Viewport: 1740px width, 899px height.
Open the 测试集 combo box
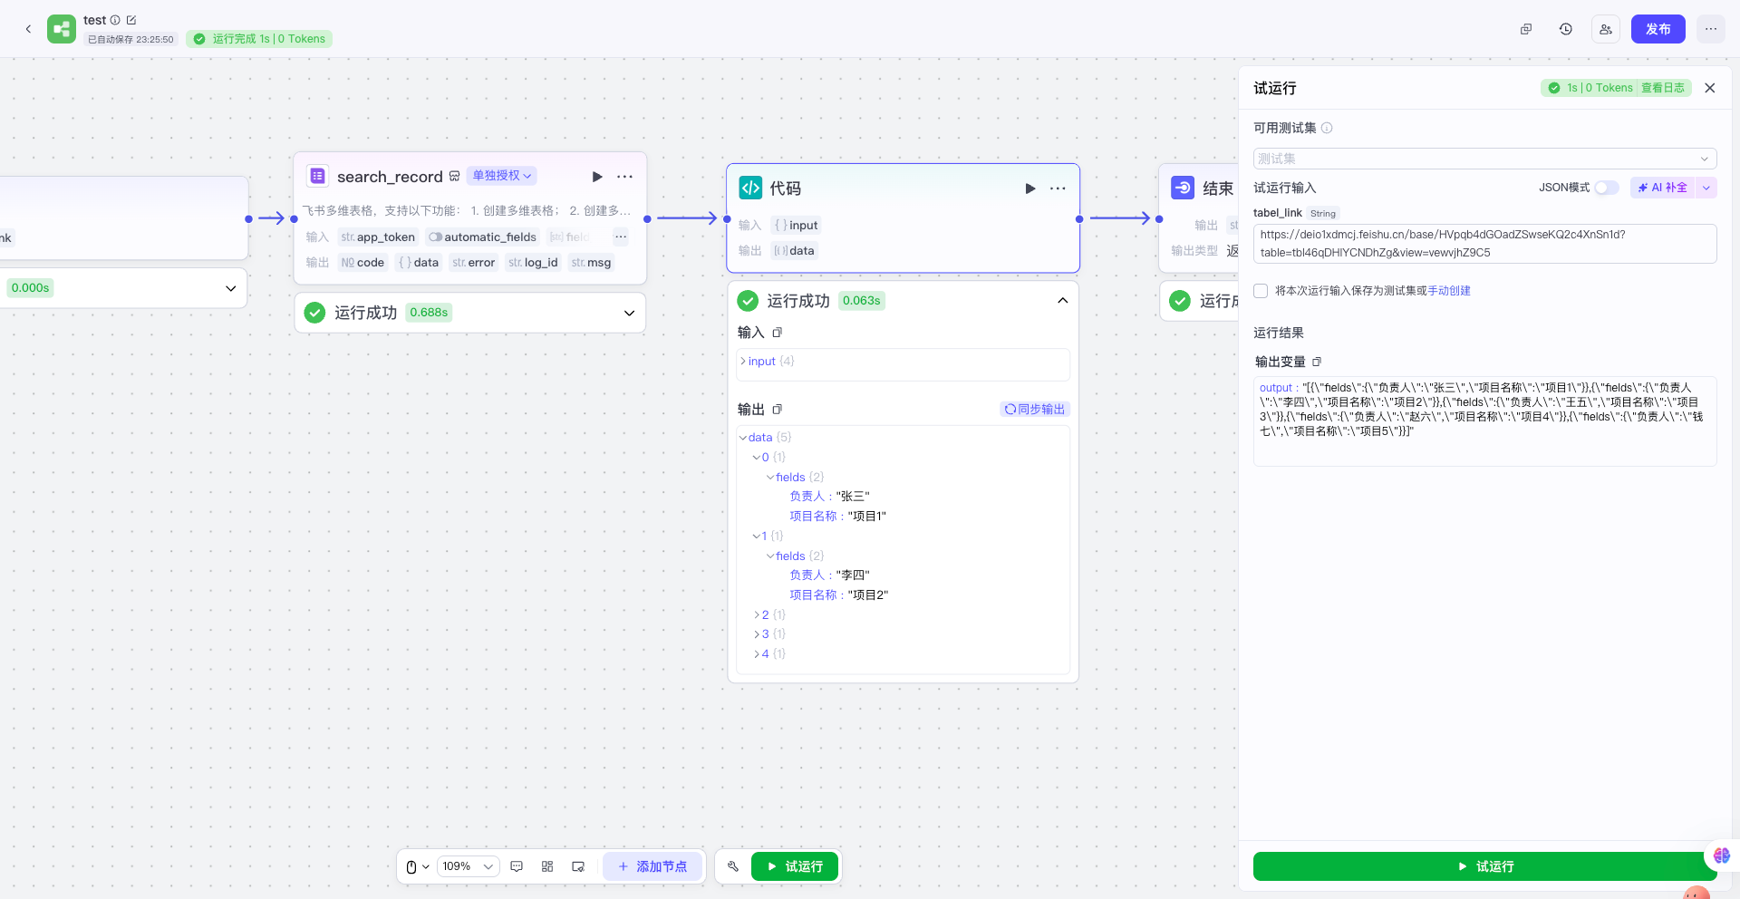click(1484, 159)
